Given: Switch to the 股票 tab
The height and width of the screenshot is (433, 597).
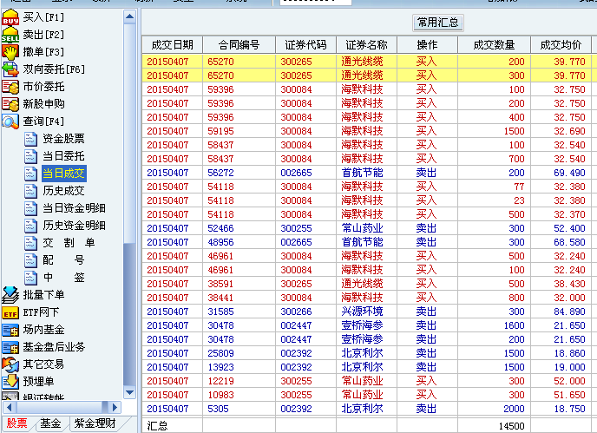Looking at the screenshot, I should (17, 423).
